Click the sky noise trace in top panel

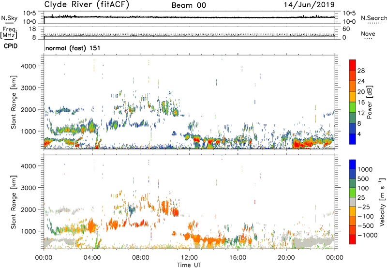coord(189,17)
